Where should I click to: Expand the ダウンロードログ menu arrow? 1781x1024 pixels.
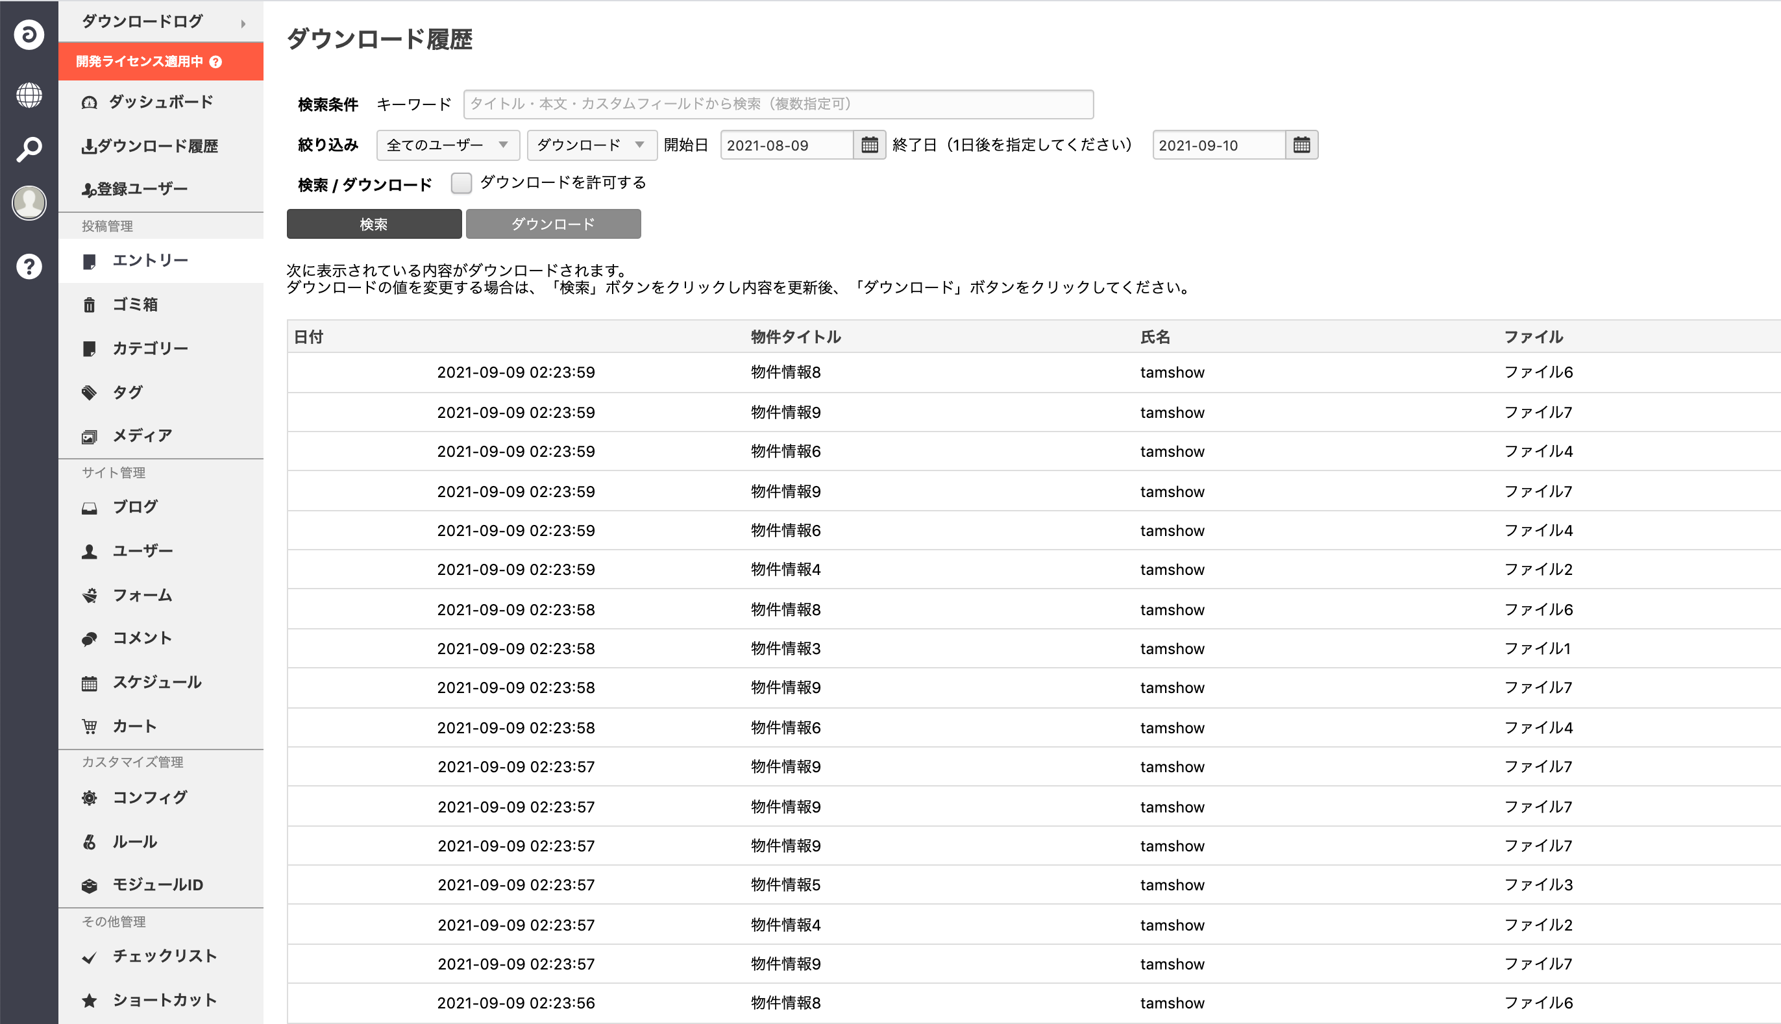[x=243, y=23]
